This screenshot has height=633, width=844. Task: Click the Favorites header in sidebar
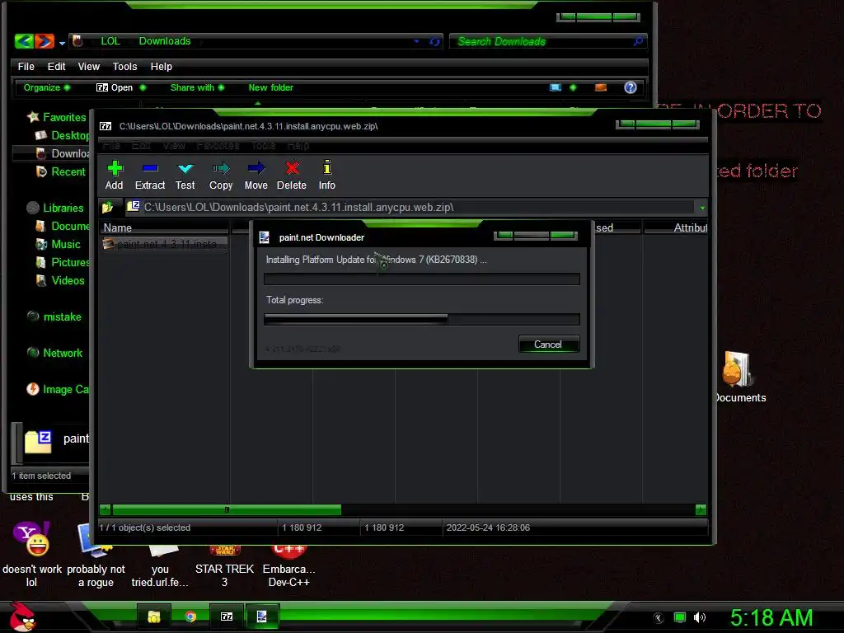tap(57, 117)
